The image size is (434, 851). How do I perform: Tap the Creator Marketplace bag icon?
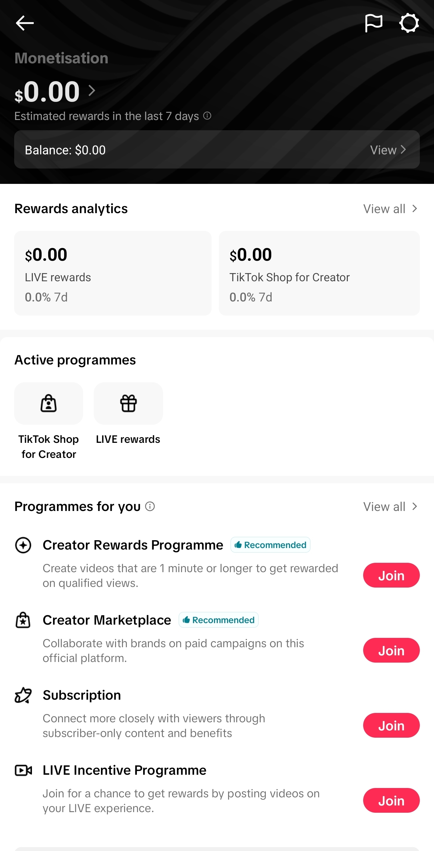pyautogui.click(x=23, y=620)
